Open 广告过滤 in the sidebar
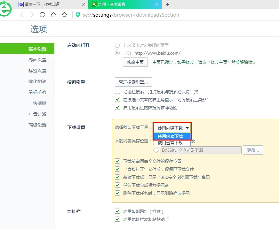The image size is (279, 229). click(x=37, y=114)
